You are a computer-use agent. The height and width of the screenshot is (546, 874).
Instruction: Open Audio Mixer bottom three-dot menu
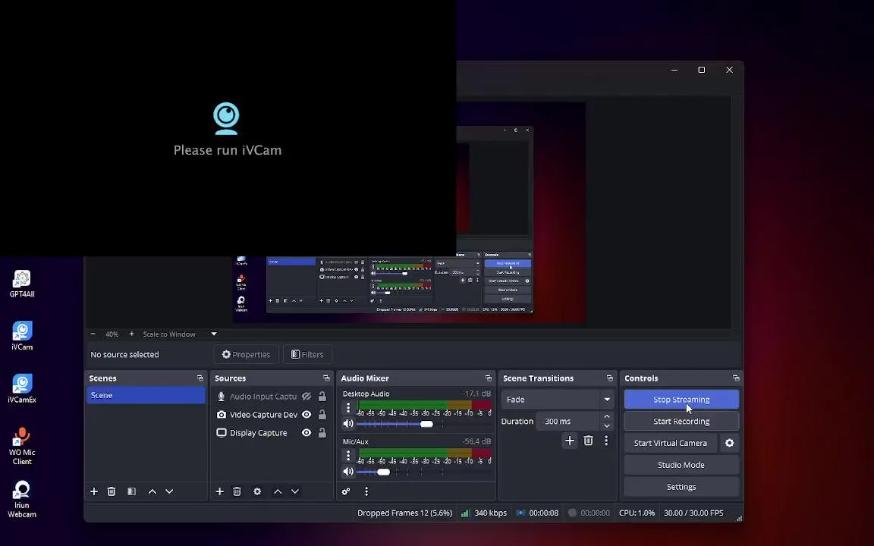(x=366, y=491)
